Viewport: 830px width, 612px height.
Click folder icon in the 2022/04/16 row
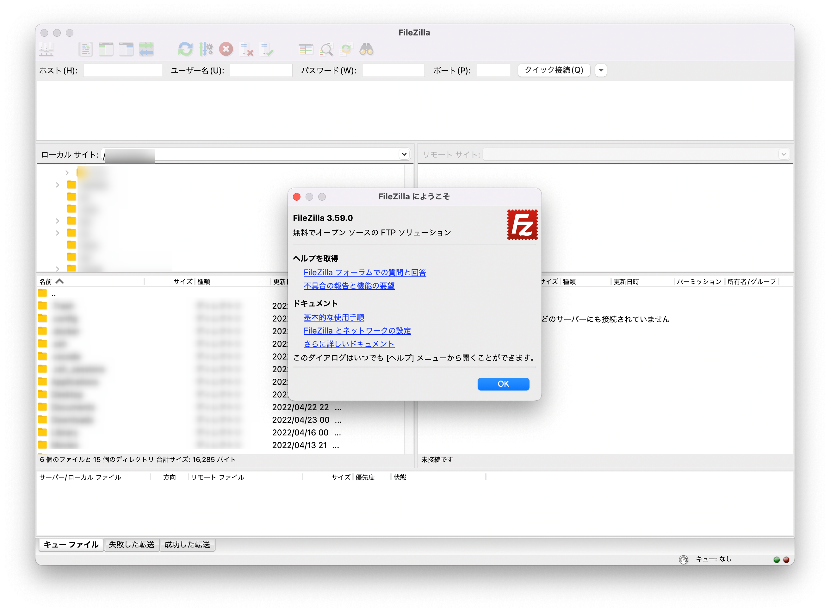(43, 432)
